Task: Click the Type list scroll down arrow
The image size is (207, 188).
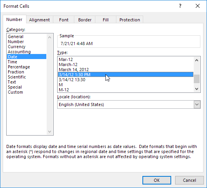Action: 196,89
